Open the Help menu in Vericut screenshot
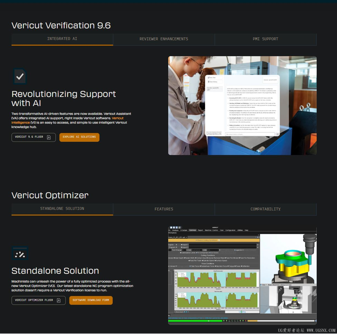The width and height of the screenshot is (337, 334). 247,230
